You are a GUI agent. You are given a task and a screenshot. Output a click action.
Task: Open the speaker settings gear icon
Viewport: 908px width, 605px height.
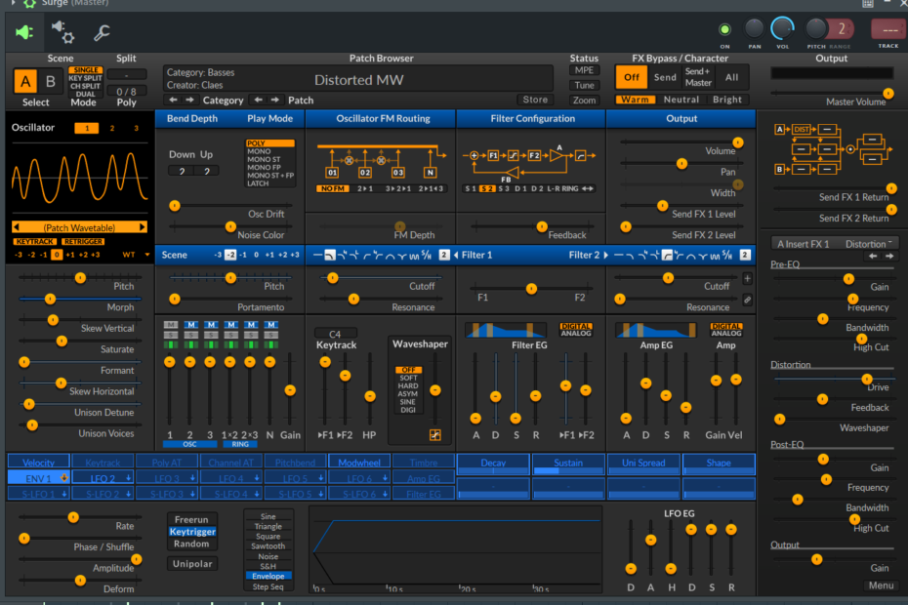[62, 32]
